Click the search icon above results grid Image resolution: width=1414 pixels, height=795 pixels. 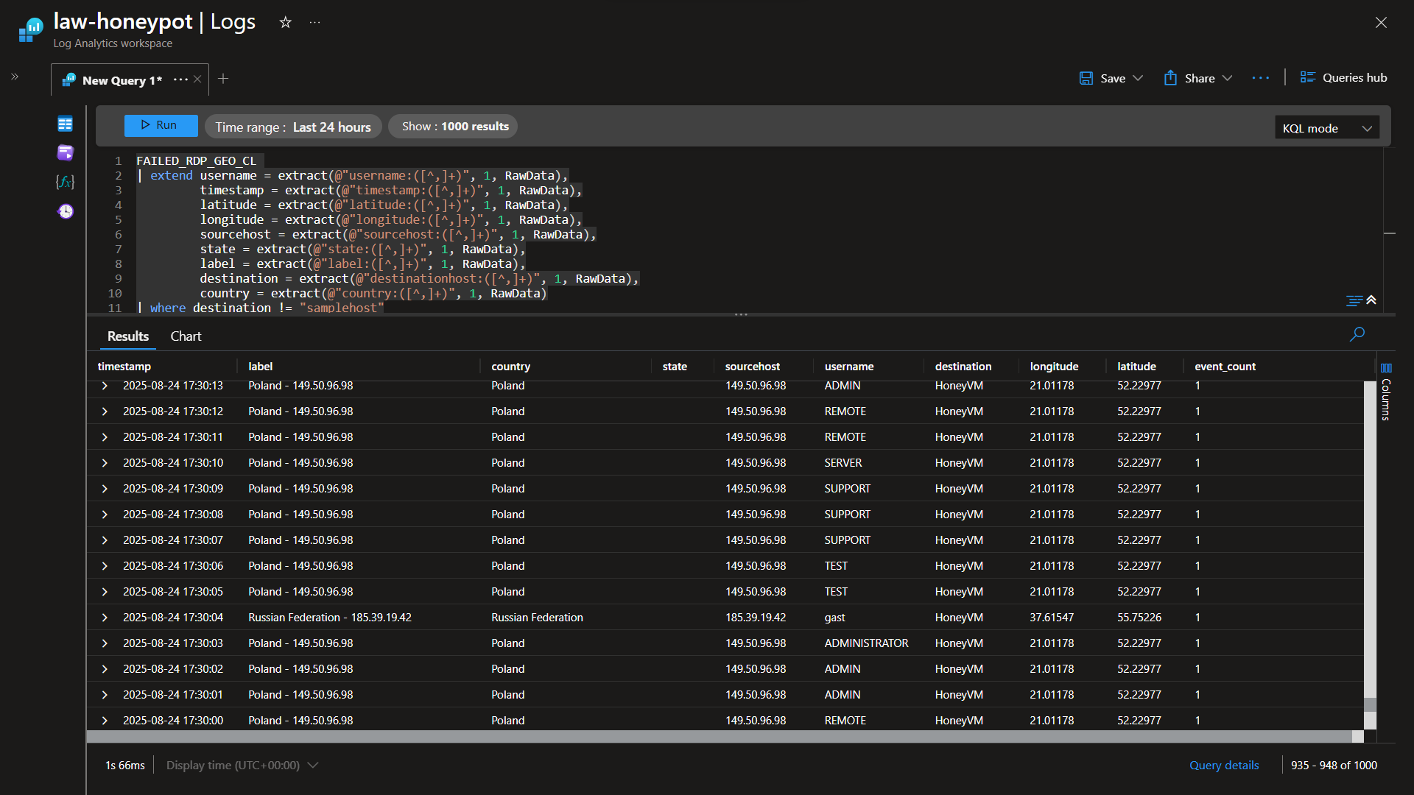(1357, 334)
